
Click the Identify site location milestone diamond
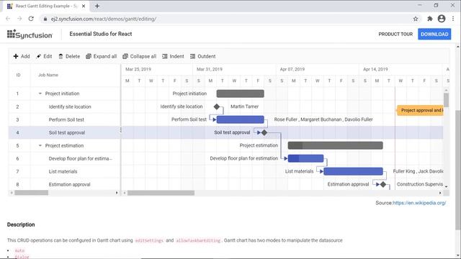[217, 106]
